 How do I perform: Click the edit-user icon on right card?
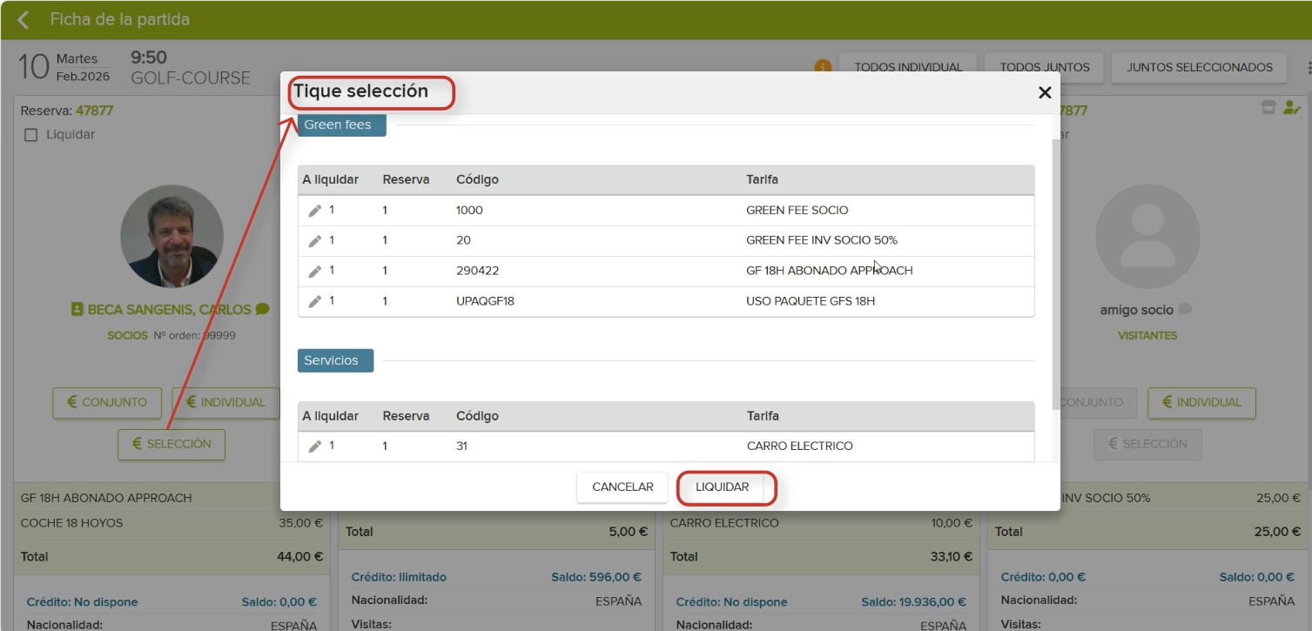[x=1291, y=108]
